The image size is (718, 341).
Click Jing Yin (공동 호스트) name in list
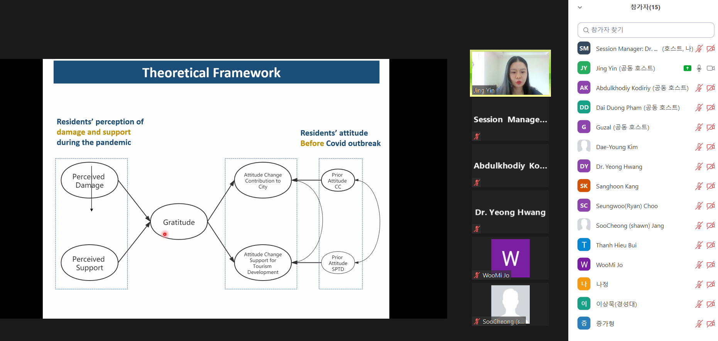pos(625,68)
